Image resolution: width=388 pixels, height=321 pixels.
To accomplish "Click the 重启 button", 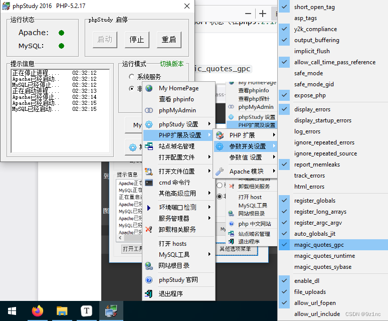I will [x=169, y=40].
